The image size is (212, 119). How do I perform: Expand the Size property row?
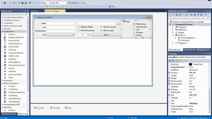pos(169,95)
